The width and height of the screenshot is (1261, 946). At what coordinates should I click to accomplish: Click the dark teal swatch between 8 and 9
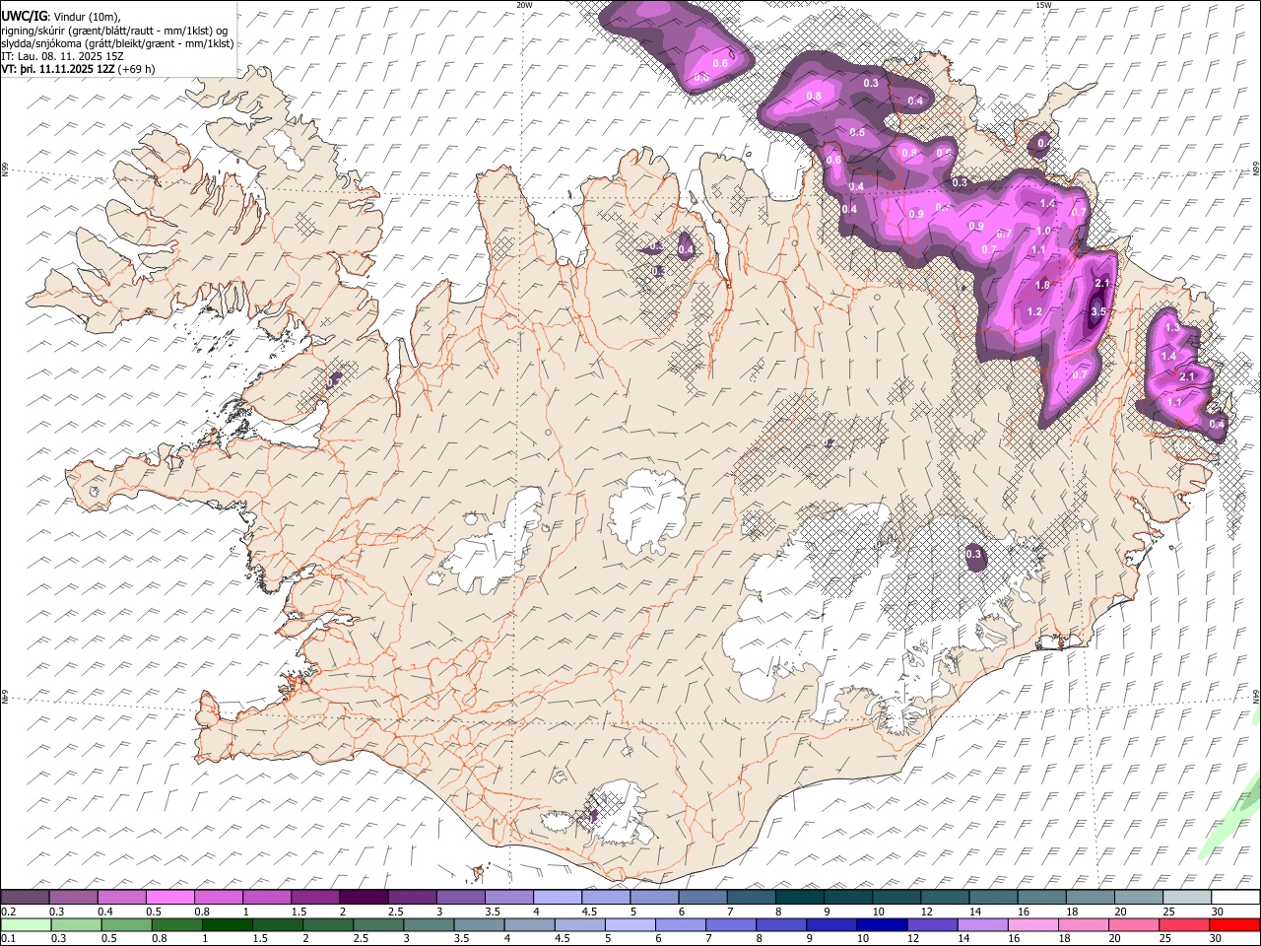pyautogui.click(x=798, y=898)
